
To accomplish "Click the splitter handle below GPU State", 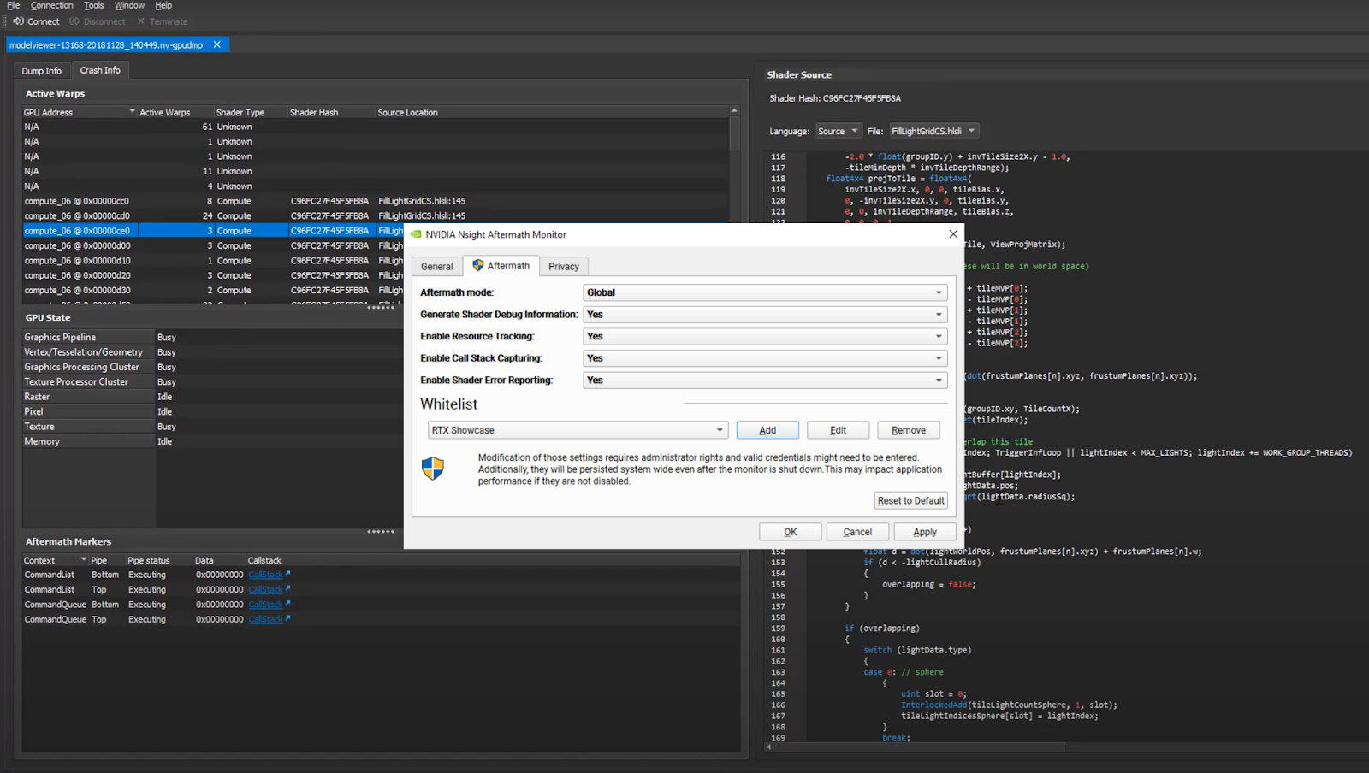I will click(381, 532).
